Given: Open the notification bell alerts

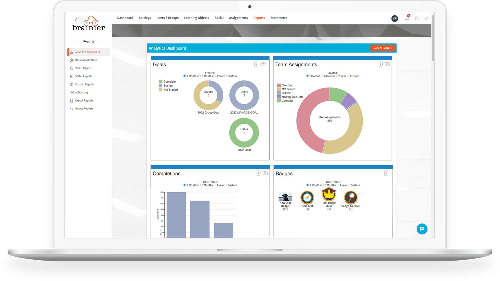Looking at the screenshot, I should tap(407, 18).
